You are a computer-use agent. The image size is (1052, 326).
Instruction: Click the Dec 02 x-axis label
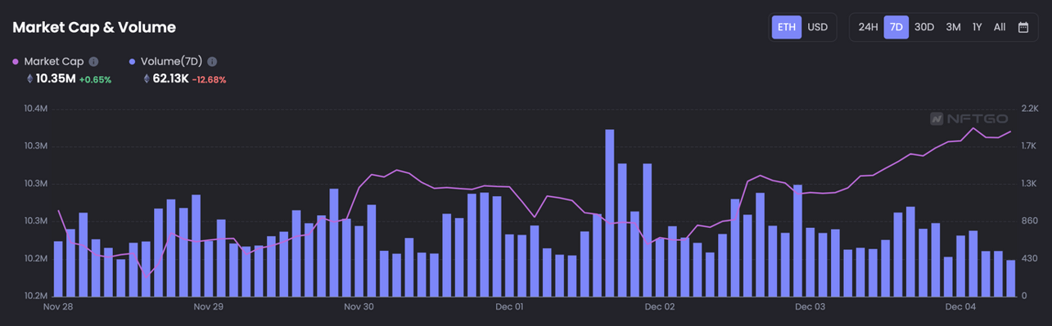(x=660, y=307)
